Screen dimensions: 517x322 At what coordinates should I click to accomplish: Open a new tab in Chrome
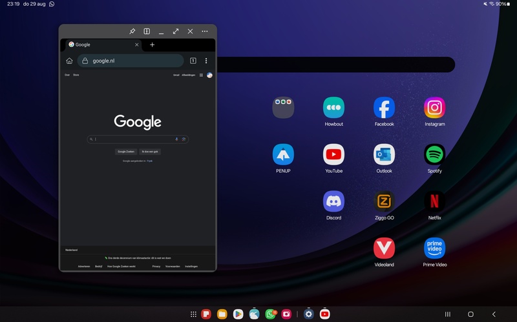pyautogui.click(x=152, y=45)
